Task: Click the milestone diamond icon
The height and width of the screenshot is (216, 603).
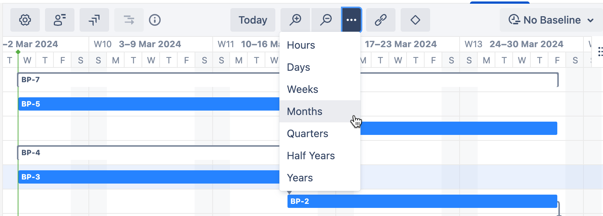Action: pos(415,20)
